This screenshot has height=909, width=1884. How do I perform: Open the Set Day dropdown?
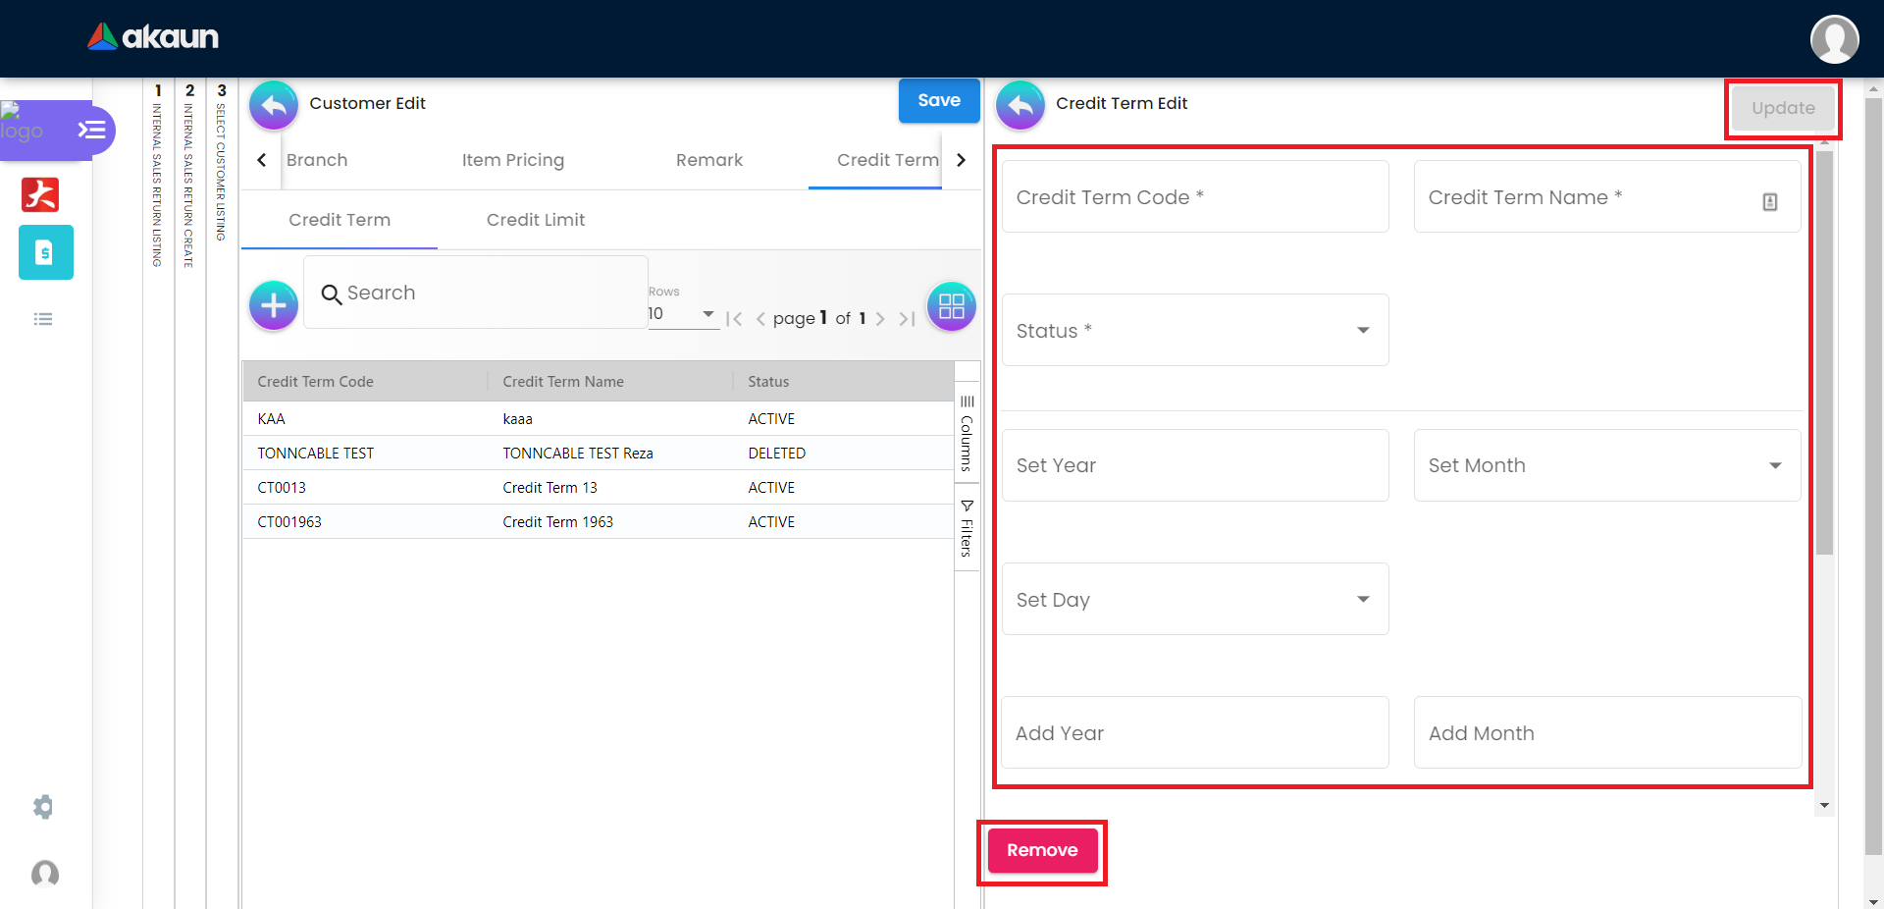tap(1194, 600)
